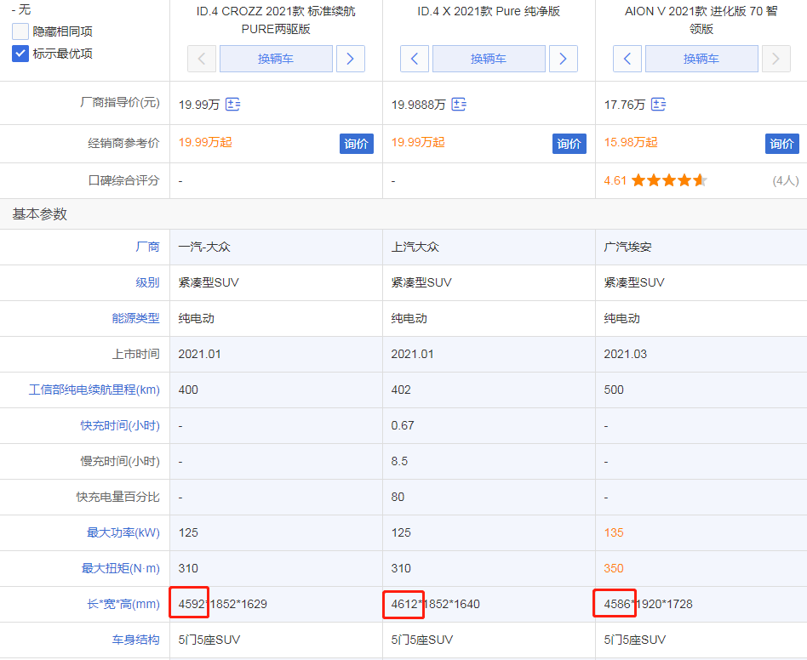The width and height of the screenshot is (807, 660).
Task: Open price calculator icon beside 19.9888万
Action: [x=459, y=105]
